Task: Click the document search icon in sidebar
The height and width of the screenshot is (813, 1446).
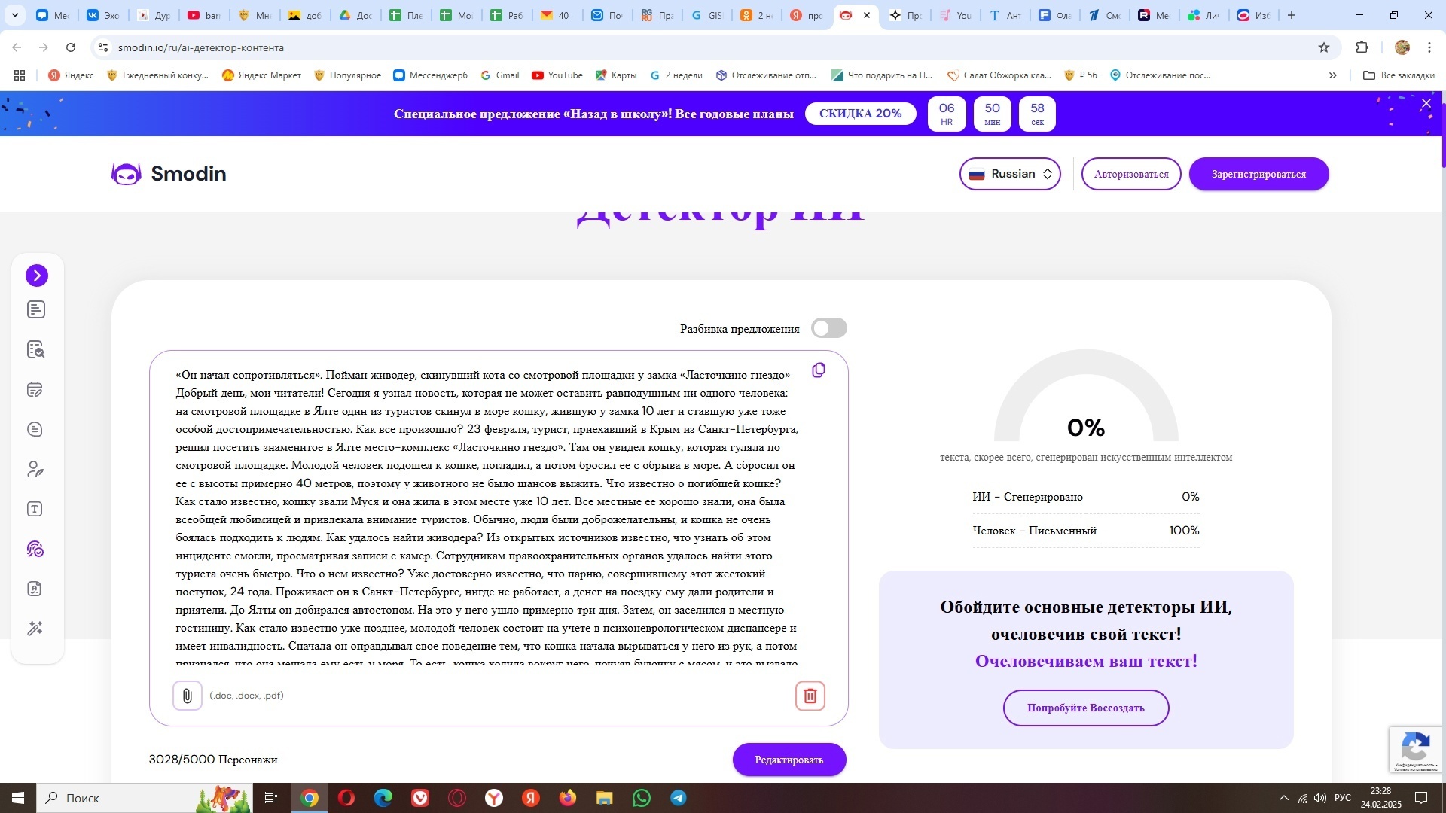Action: click(35, 349)
